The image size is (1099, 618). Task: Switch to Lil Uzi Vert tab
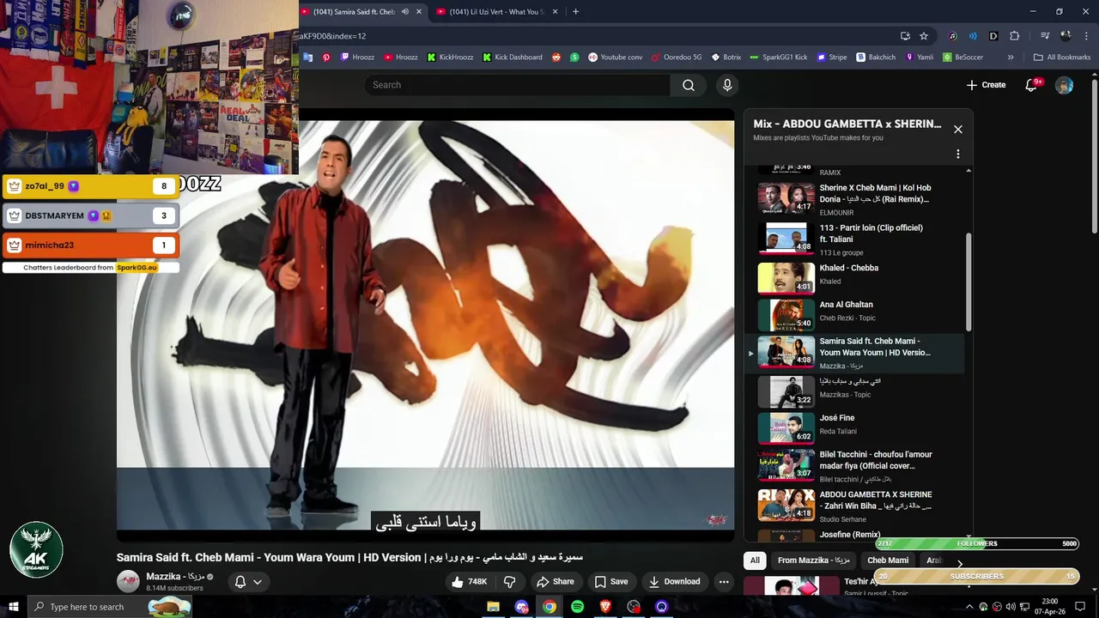(497, 12)
